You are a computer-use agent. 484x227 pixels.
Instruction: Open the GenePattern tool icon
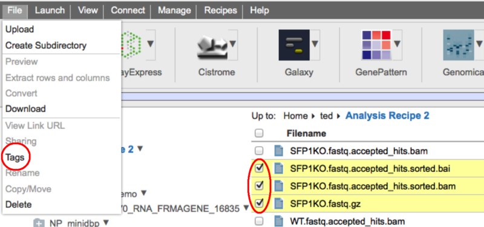(x=376, y=45)
